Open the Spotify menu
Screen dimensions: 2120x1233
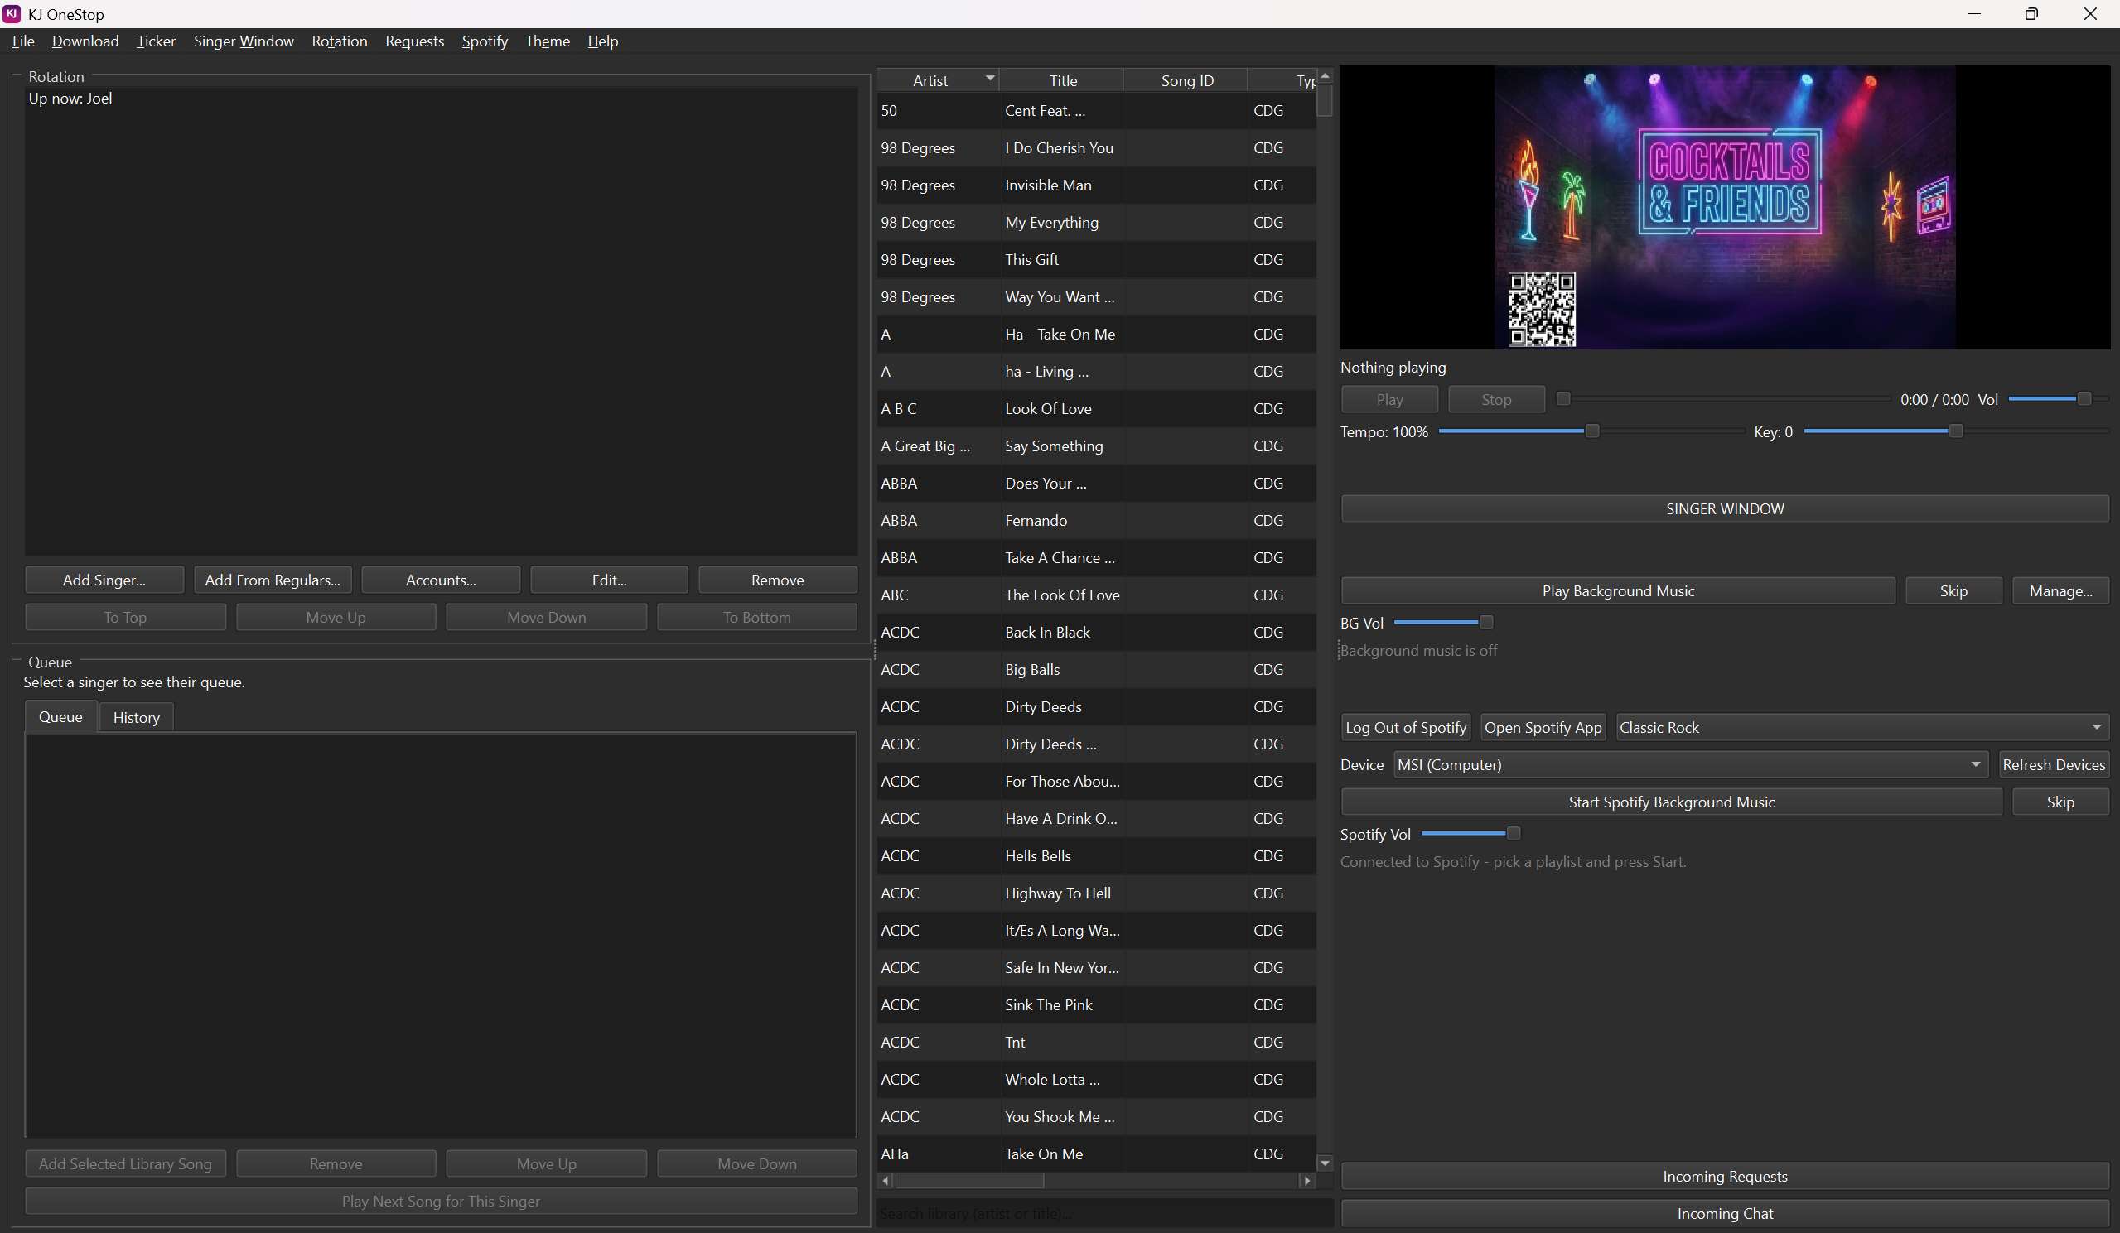point(485,41)
